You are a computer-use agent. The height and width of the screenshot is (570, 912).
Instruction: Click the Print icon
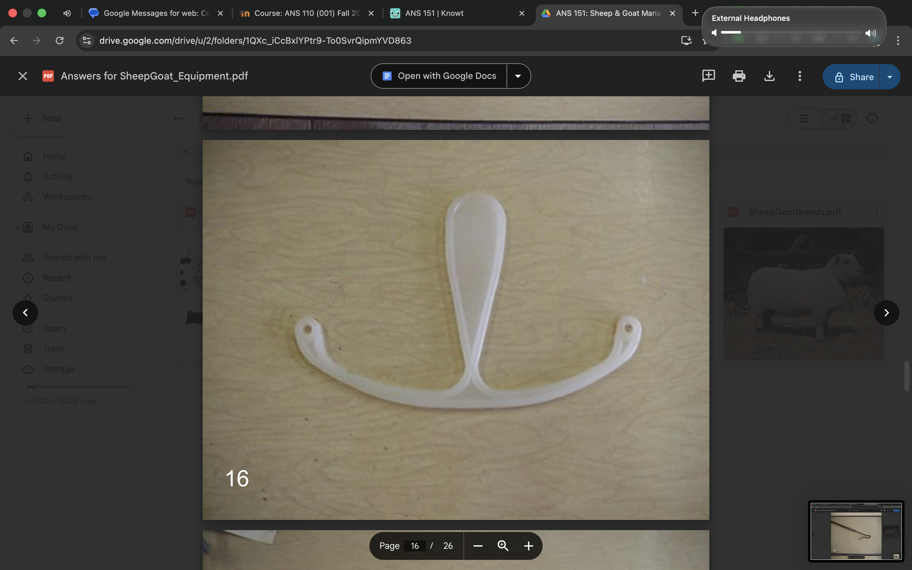(x=739, y=76)
